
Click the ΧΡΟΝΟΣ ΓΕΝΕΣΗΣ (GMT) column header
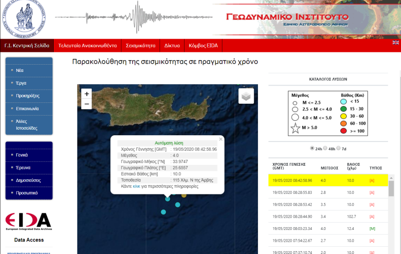289,166
